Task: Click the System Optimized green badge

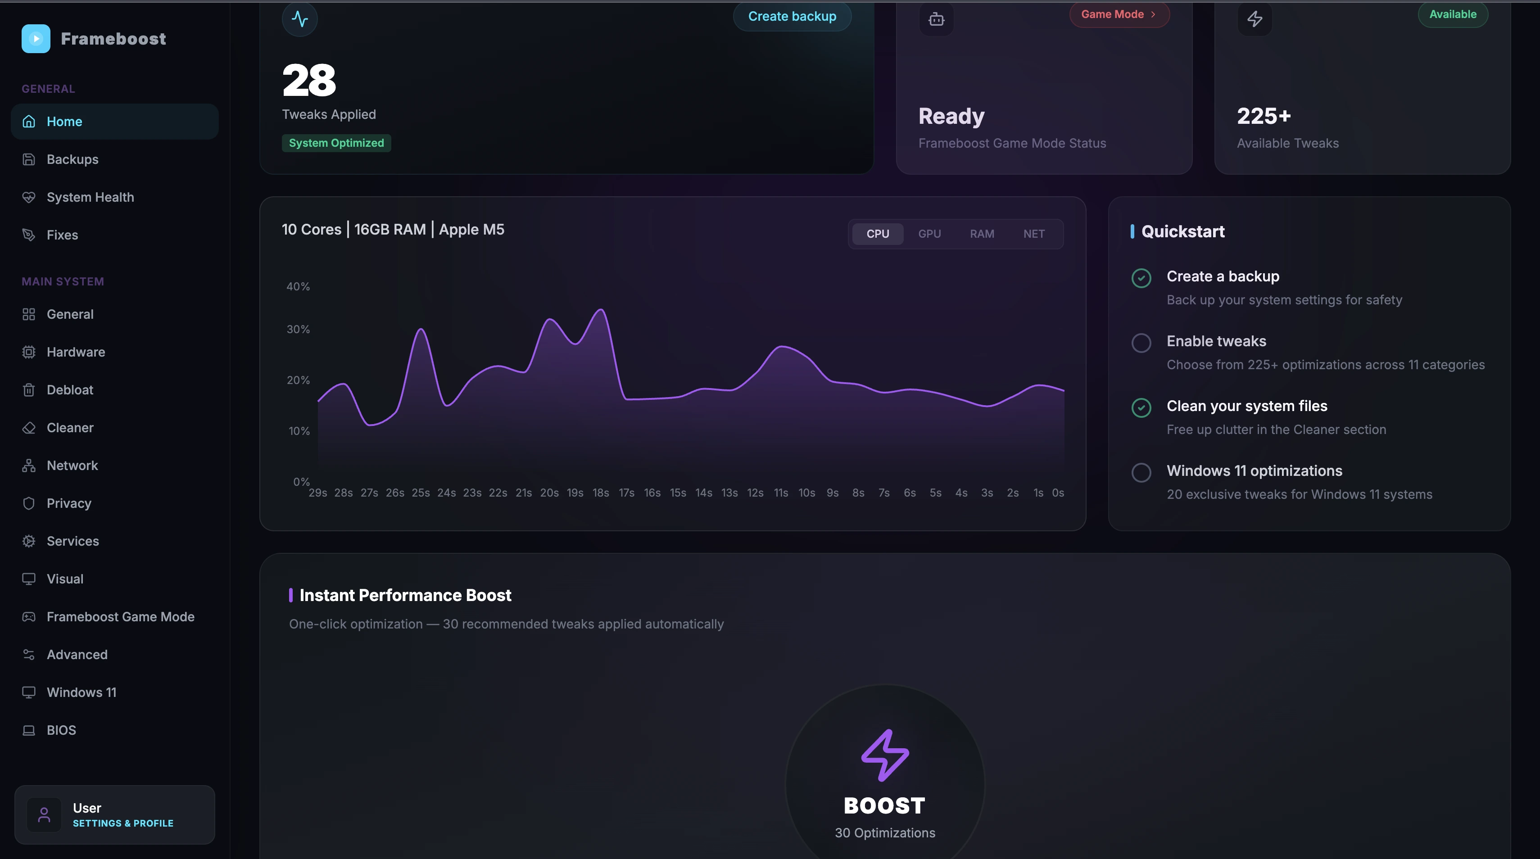Action: pos(336,143)
